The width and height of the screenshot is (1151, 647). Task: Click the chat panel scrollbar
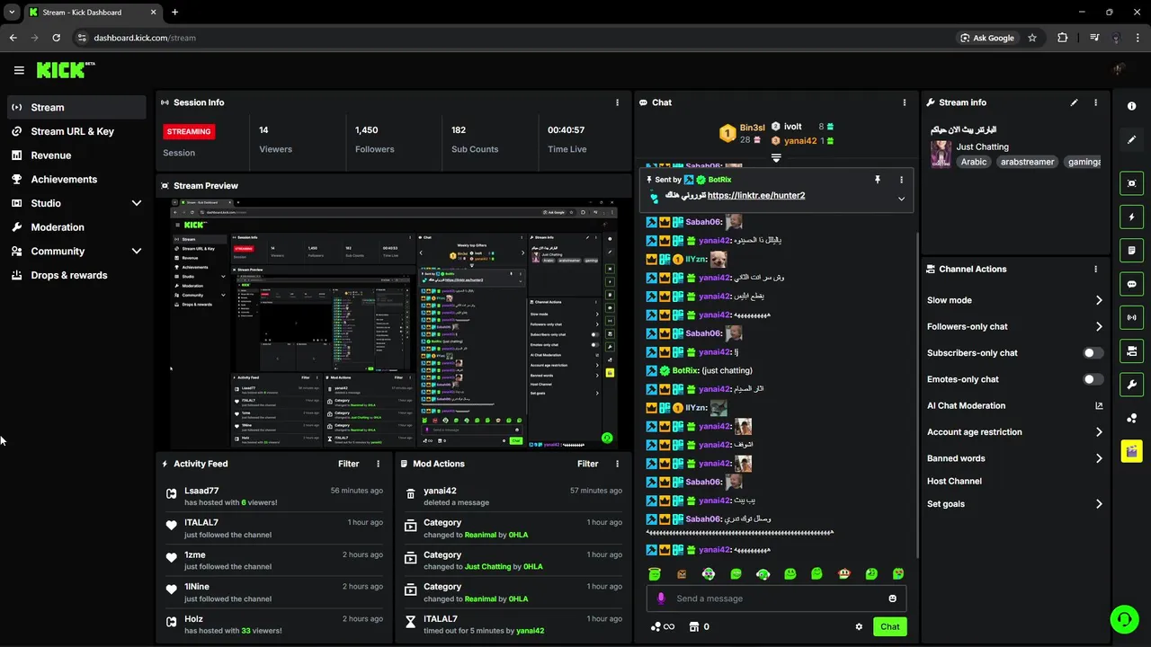[916, 395]
